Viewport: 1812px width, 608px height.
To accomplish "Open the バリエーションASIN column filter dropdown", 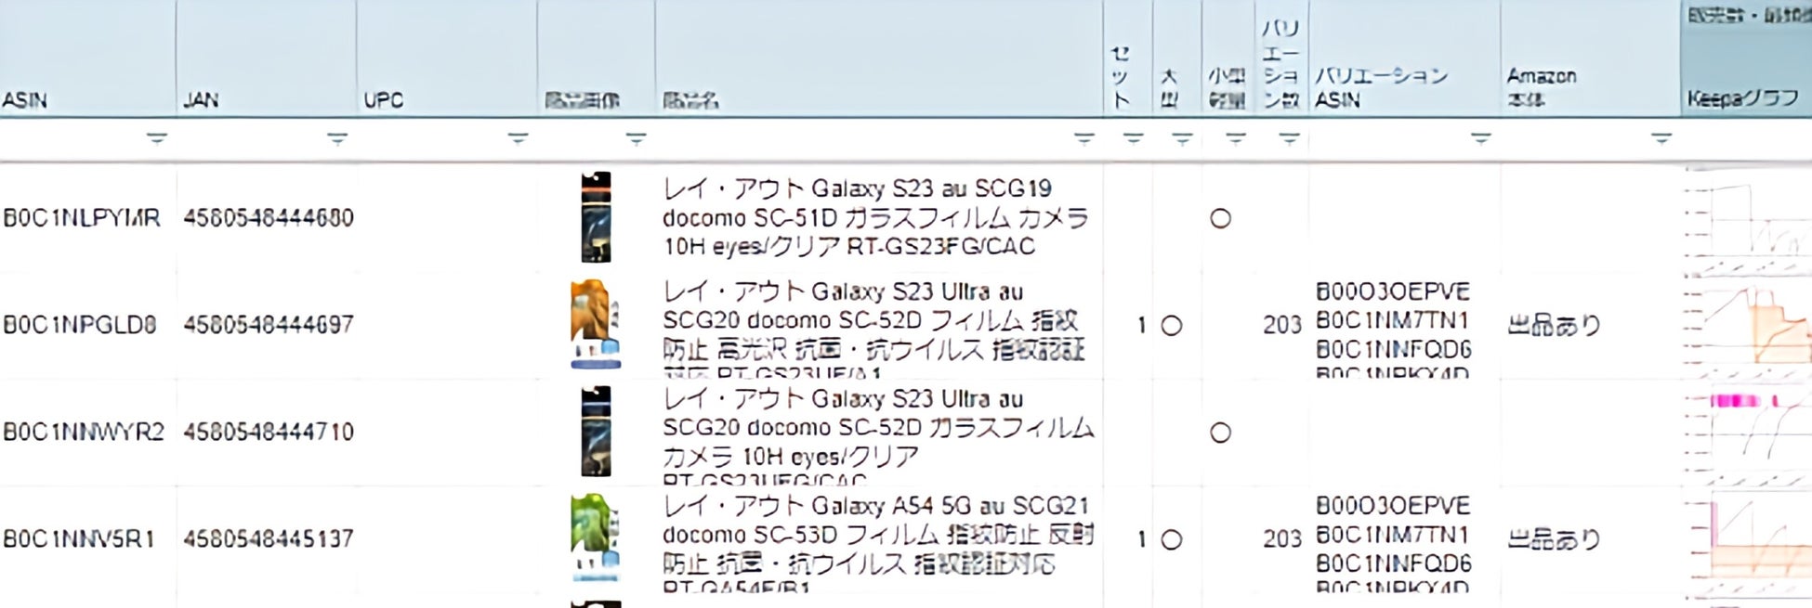I will (1481, 139).
